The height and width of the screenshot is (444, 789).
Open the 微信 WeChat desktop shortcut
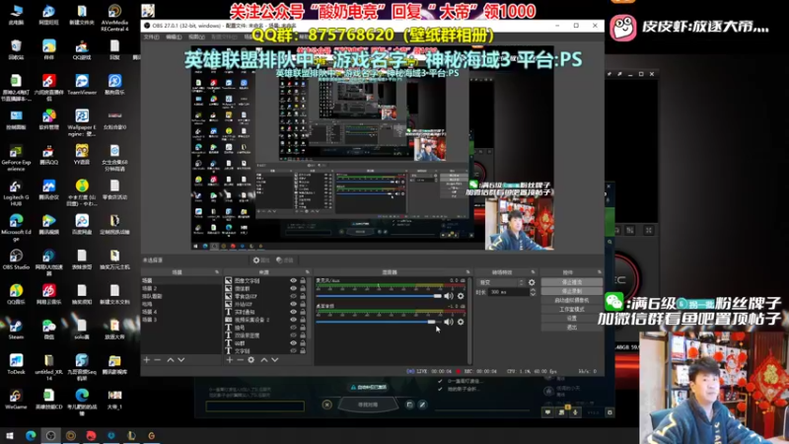pos(48,329)
